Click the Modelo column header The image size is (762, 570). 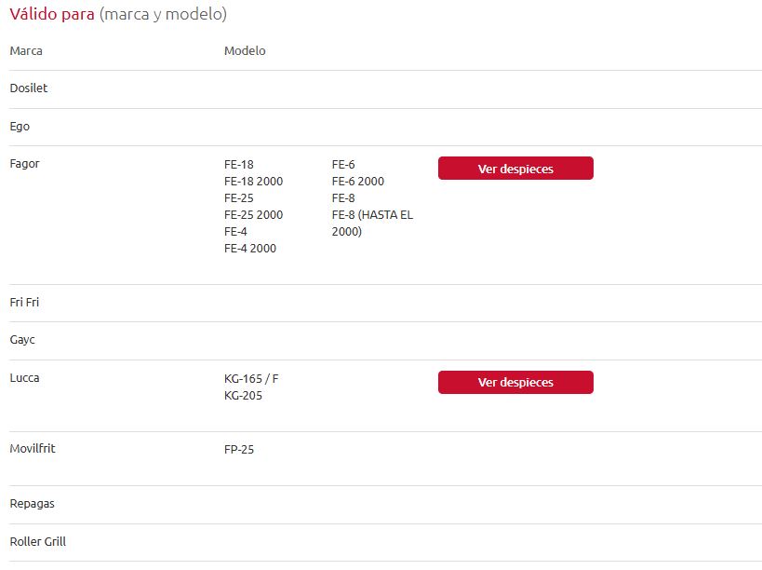[245, 51]
